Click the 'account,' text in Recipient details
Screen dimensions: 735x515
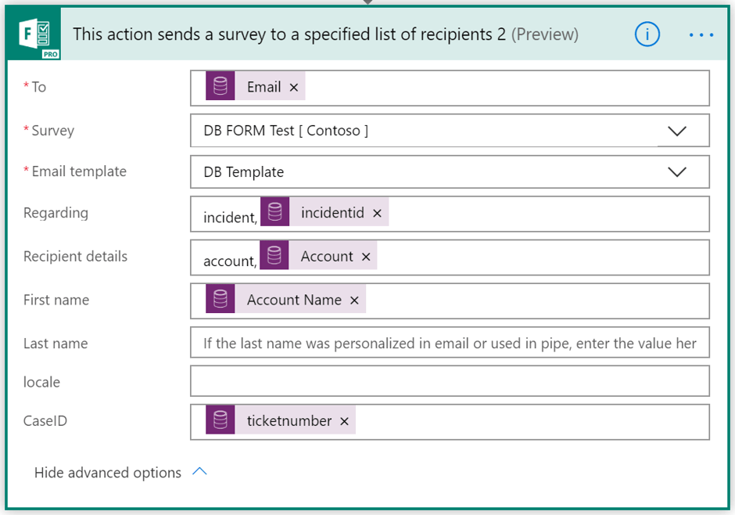coord(230,261)
